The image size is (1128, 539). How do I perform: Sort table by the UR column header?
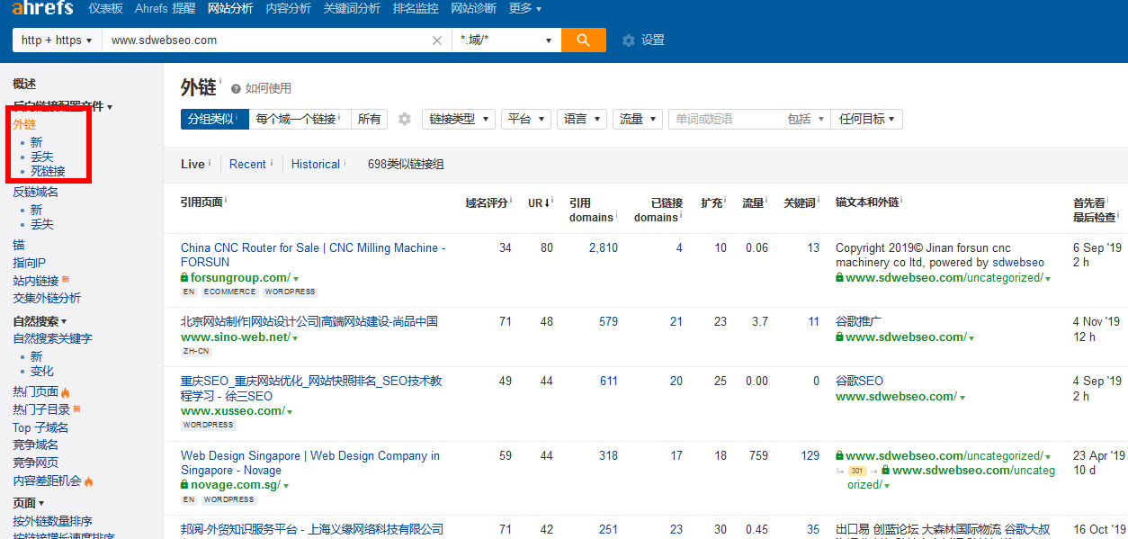coord(539,203)
